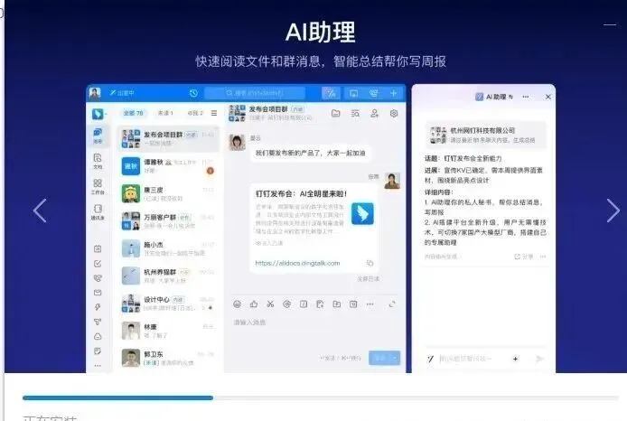Open 文档 documents in left sidebar
This screenshot has width=627, height=421.
(x=98, y=161)
